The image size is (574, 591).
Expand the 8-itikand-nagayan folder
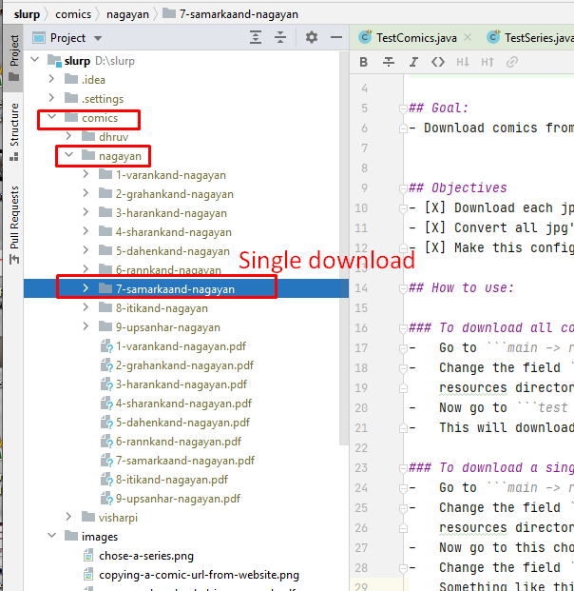pyautogui.click(x=86, y=307)
